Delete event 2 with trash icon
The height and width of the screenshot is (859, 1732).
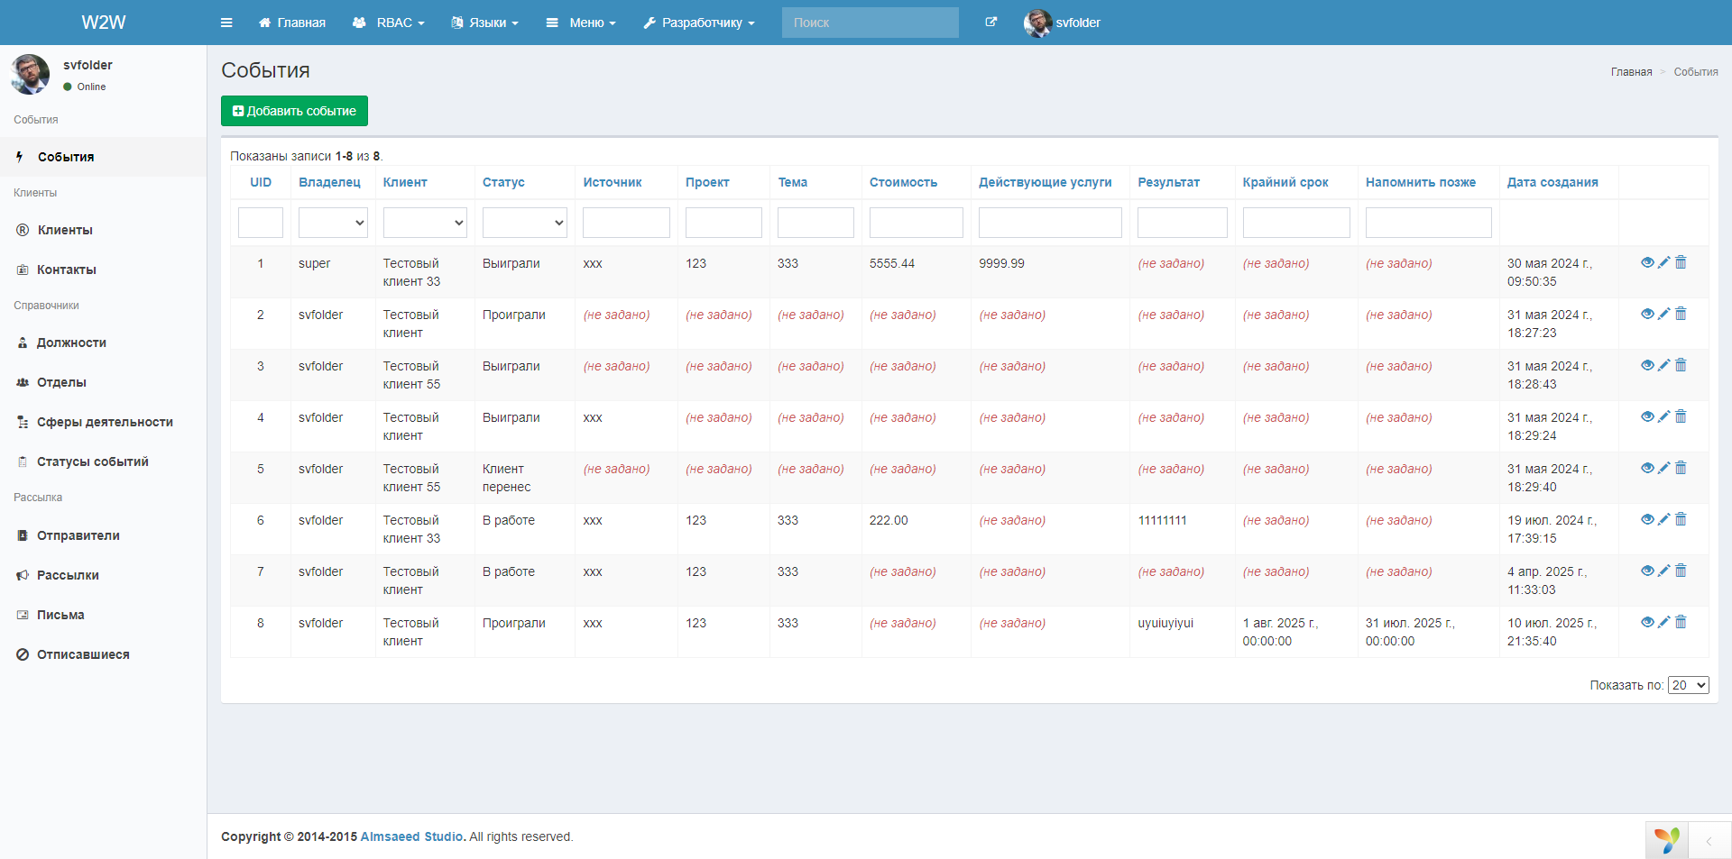(1681, 314)
